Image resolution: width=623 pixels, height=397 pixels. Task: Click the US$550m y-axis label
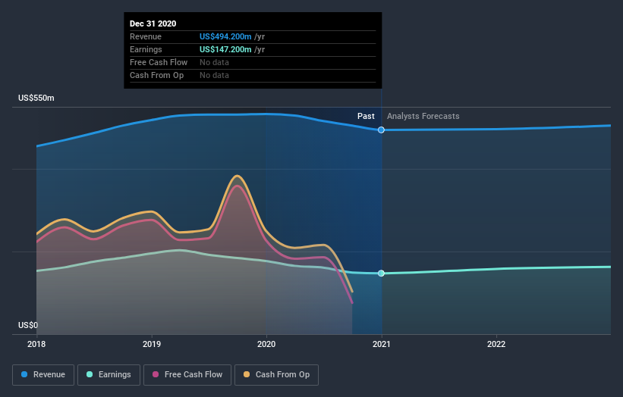pyautogui.click(x=36, y=98)
